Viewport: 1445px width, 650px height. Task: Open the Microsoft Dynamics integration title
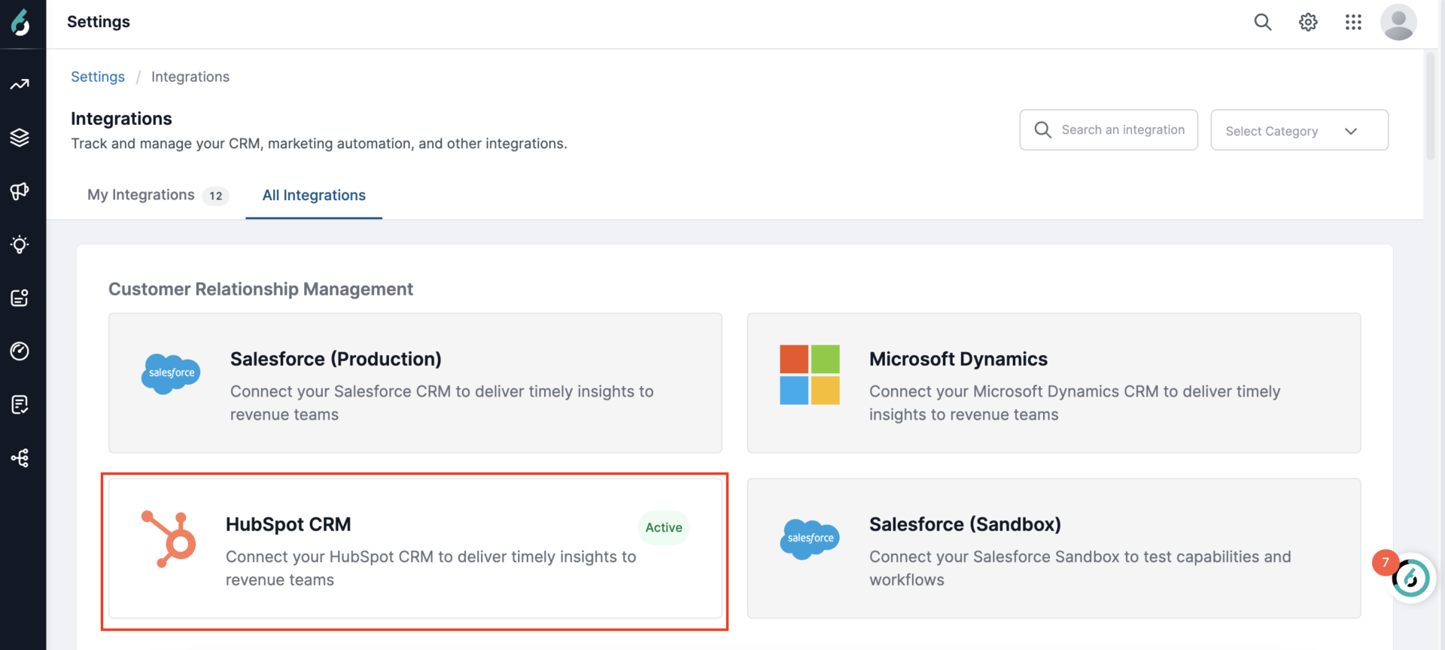click(x=958, y=359)
